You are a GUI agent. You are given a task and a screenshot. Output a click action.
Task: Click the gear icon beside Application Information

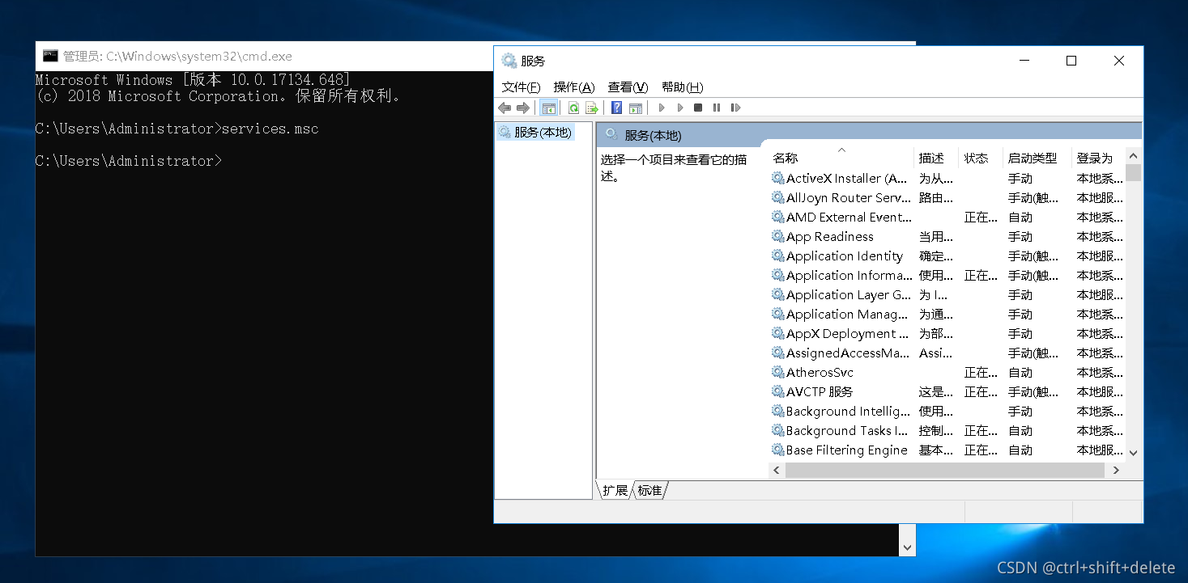[x=778, y=275]
